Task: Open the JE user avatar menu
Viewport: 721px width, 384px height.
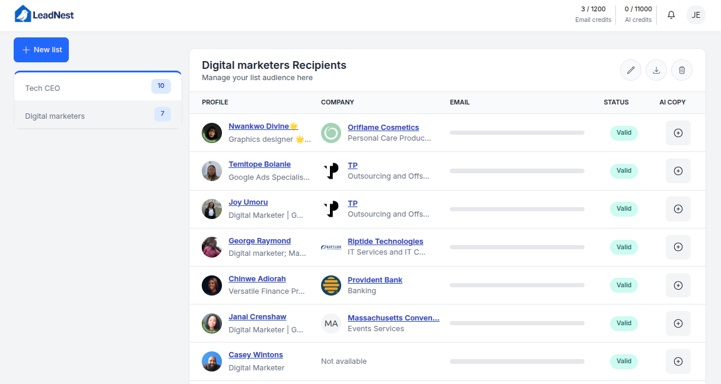Action: point(696,15)
